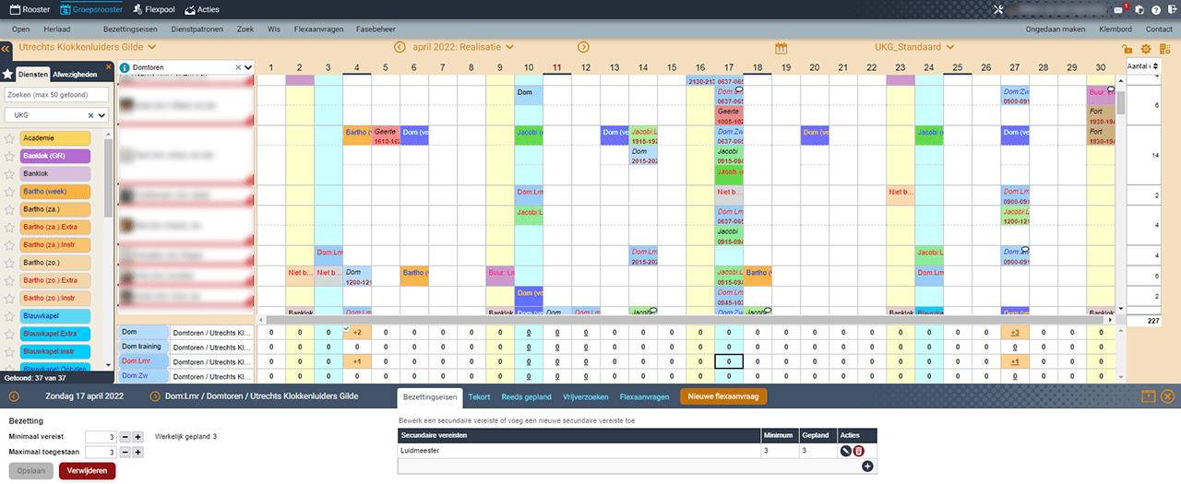
Task: Toggle the favorite star for Bartho (za.)
Action: click(x=10, y=209)
